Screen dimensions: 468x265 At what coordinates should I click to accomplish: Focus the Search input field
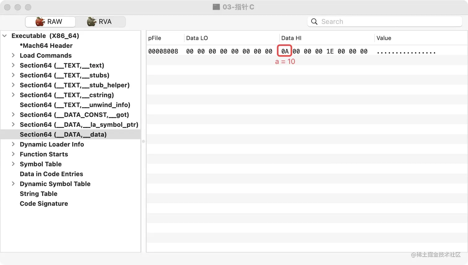385,22
